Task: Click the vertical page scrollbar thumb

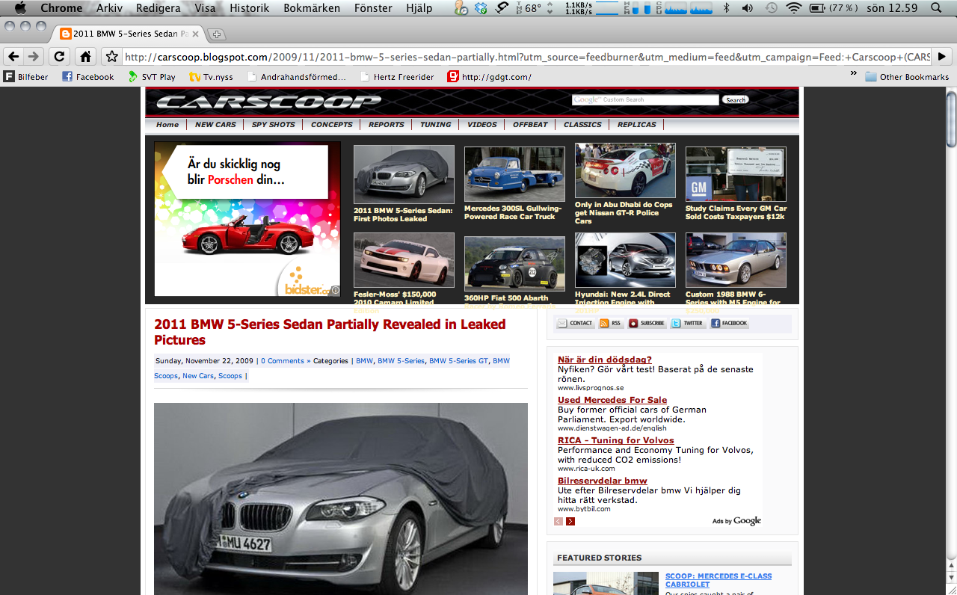Action: coord(951,120)
